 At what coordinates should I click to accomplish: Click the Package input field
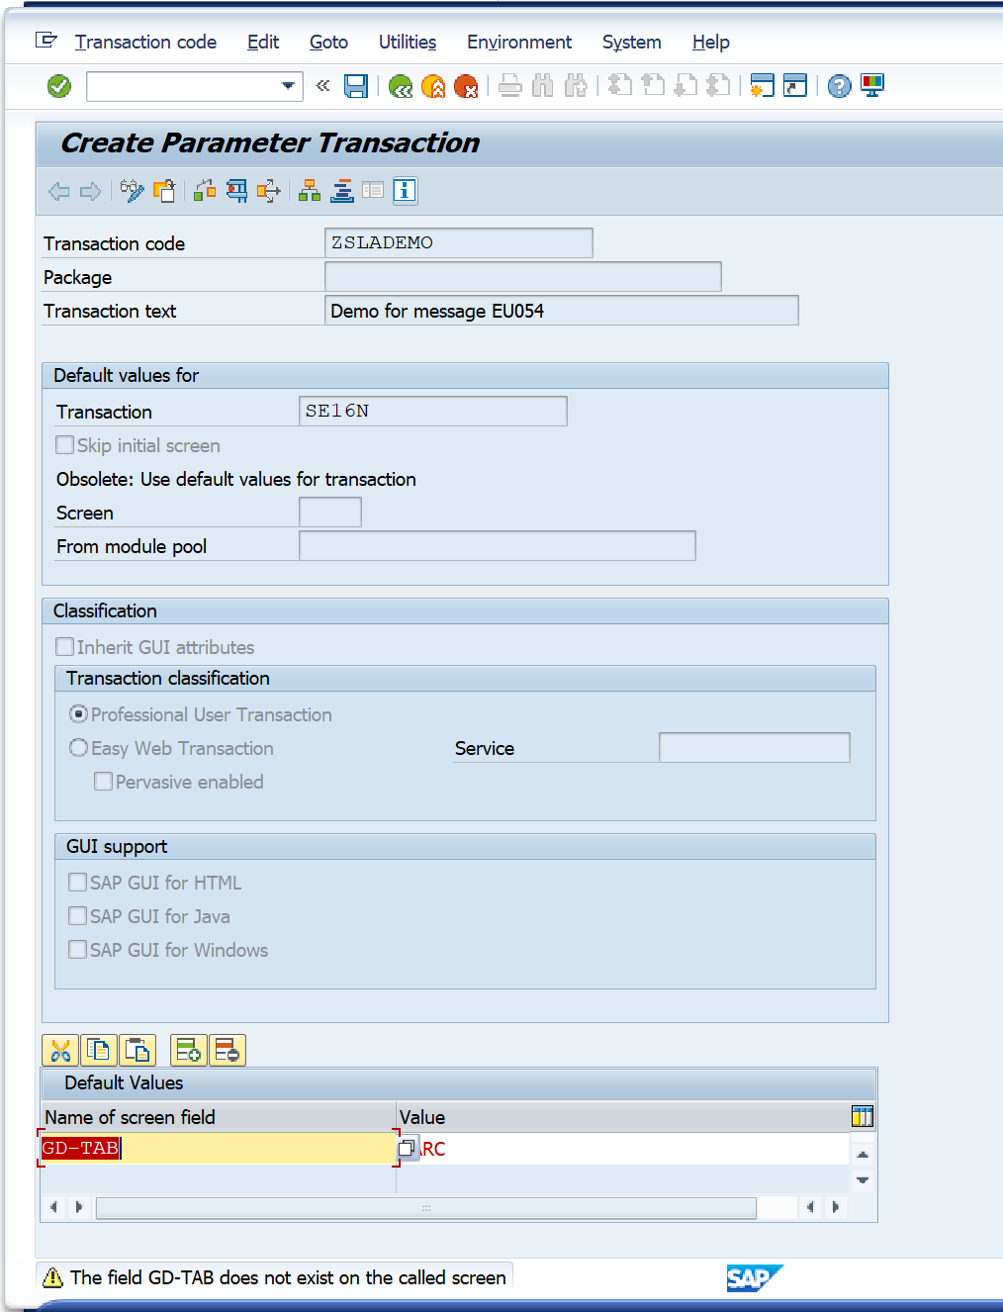click(523, 276)
